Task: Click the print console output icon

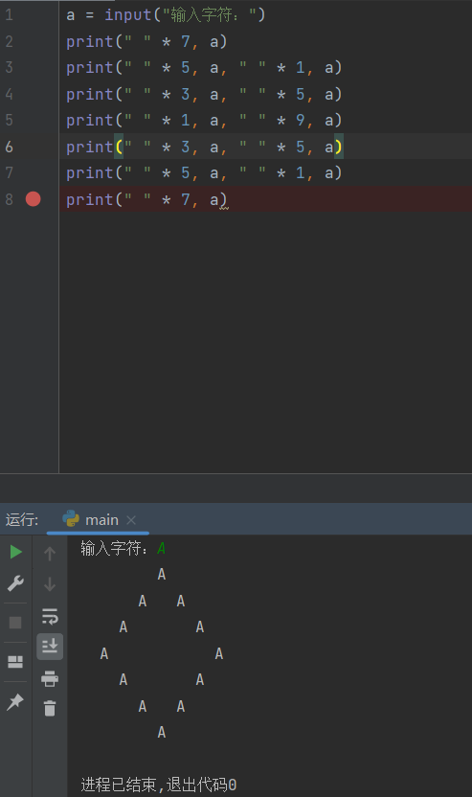Action: pos(49,678)
